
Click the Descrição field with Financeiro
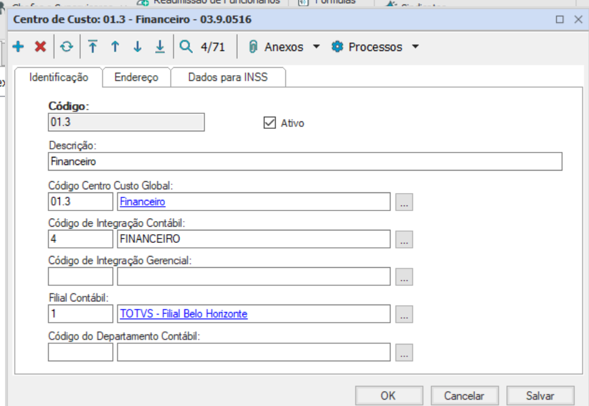(305, 161)
